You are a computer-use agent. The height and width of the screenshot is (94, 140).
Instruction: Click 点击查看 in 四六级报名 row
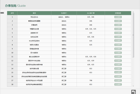click(x=118, y=53)
